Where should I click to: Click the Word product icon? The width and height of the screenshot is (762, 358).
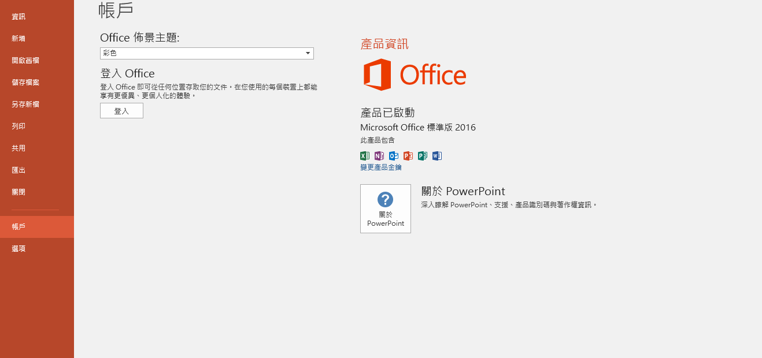point(437,155)
